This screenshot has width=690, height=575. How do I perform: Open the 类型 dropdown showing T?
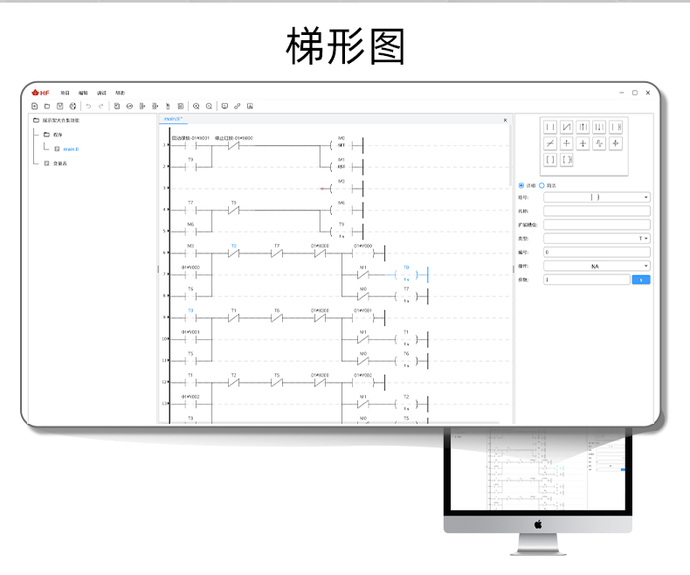[597, 238]
